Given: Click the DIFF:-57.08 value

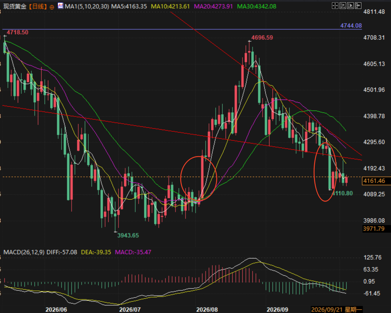Looking at the screenshot, I should click(x=62, y=252).
